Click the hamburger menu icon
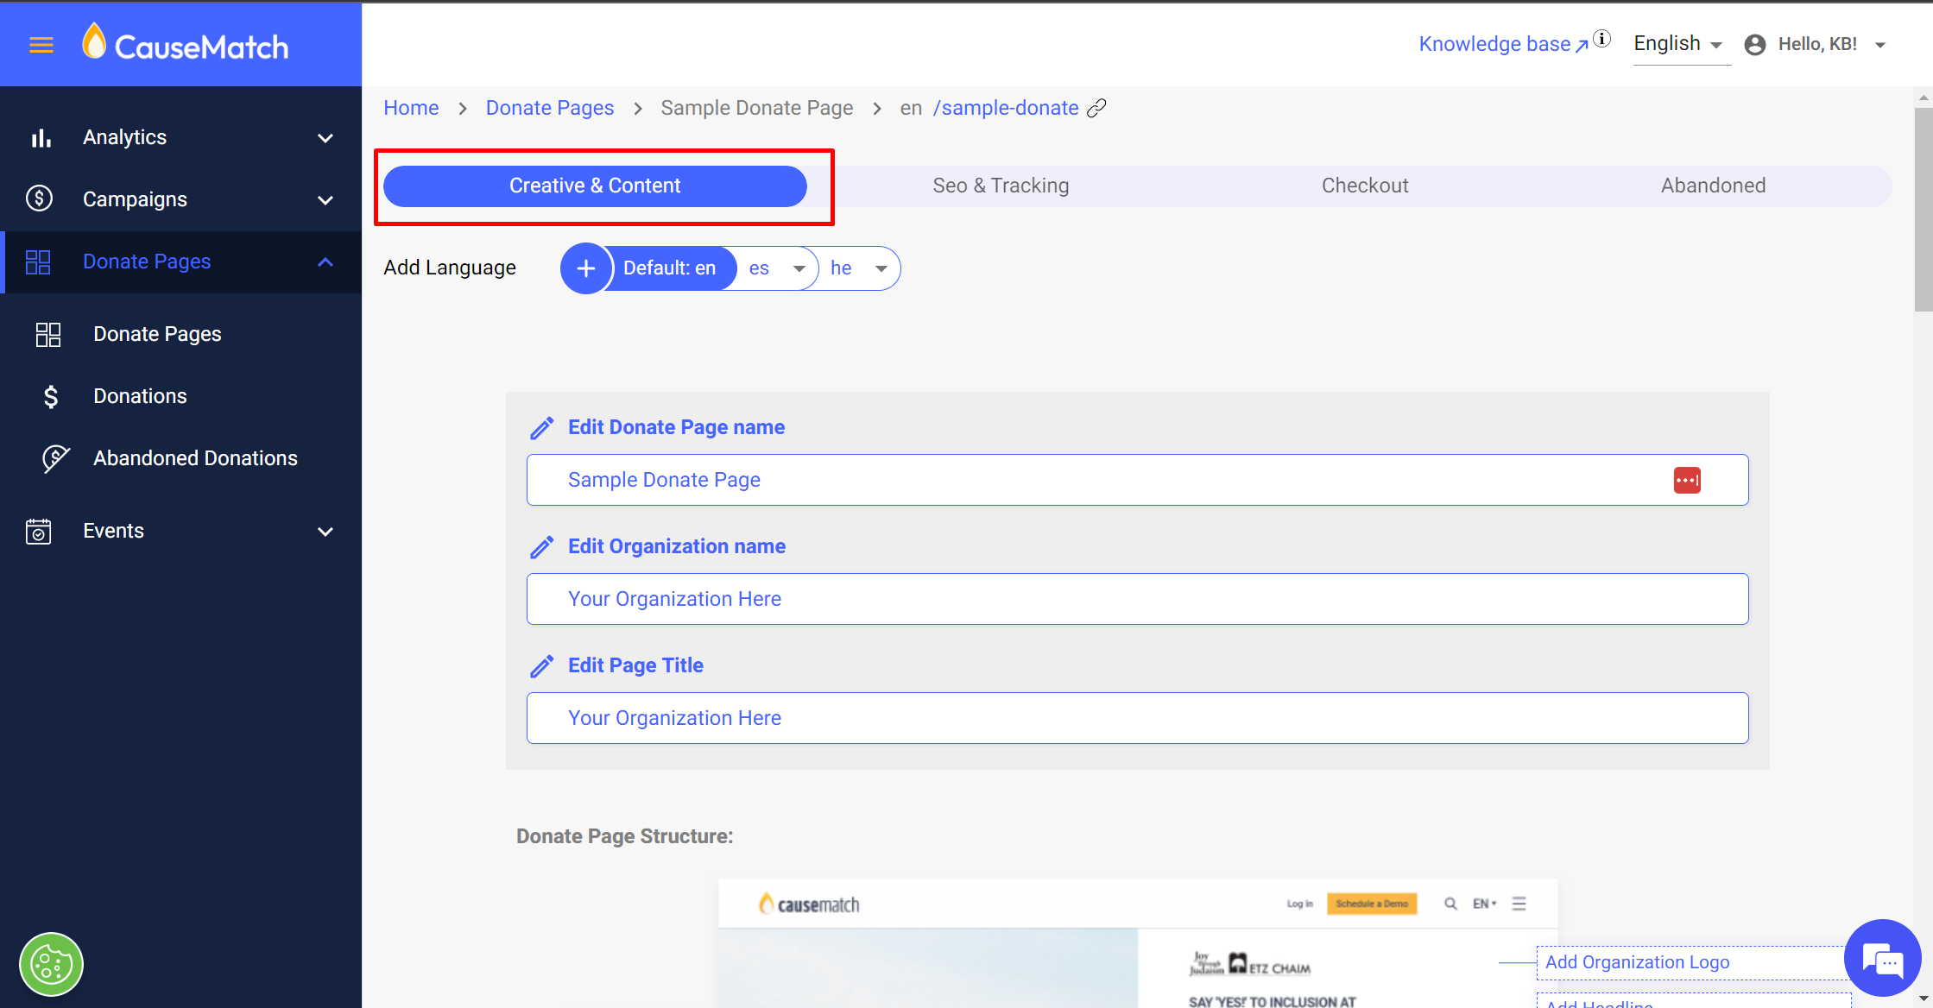This screenshot has height=1008, width=1933. [41, 46]
